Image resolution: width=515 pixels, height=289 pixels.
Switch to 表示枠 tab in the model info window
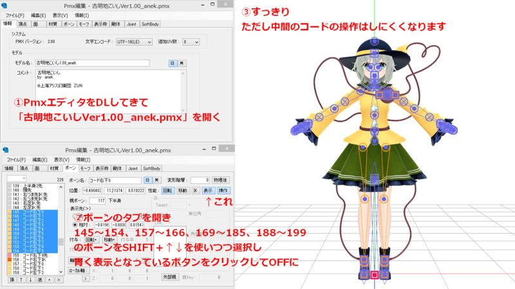tap(100, 24)
